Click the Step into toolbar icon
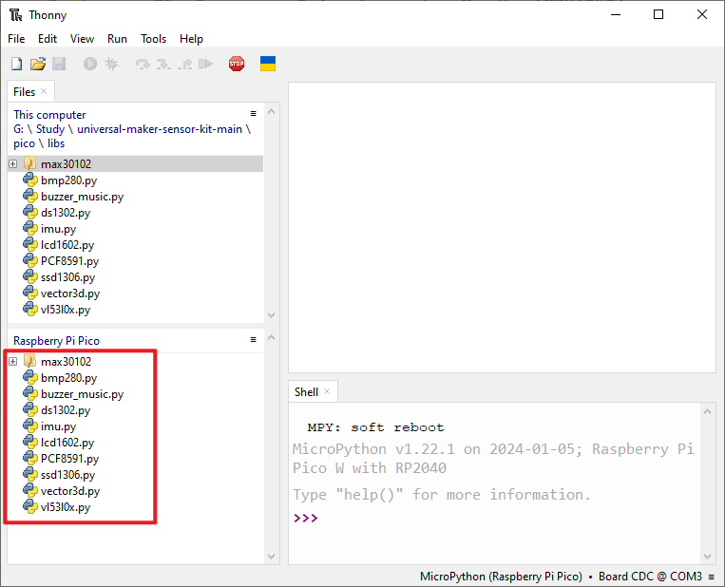The width and height of the screenshot is (725, 587). (x=163, y=64)
